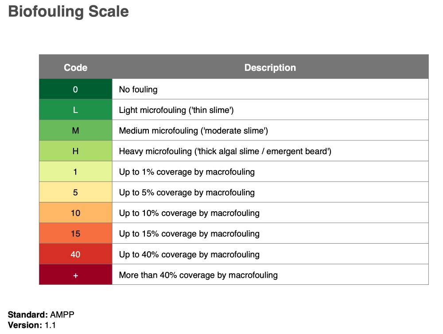
Task: Select the dark maroon '+' code swatch
Action: [75, 275]
